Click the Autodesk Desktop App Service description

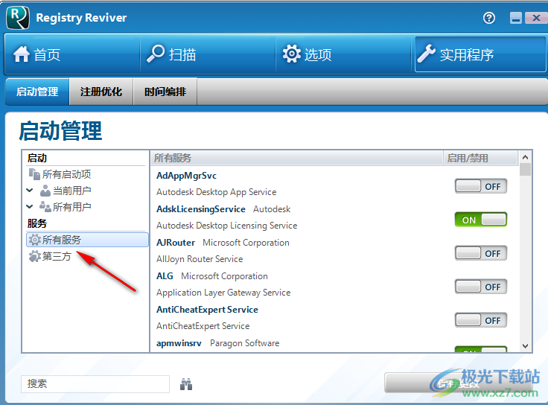click(x=217, y=192)
